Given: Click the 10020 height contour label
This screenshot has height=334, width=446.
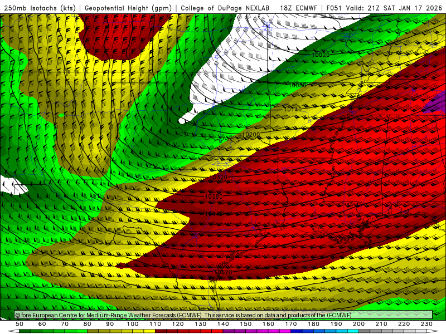Looking at the screenshot, I should [x=321, y=55].
